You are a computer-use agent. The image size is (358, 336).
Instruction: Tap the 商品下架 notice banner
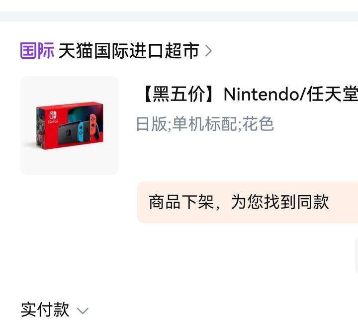248,202
